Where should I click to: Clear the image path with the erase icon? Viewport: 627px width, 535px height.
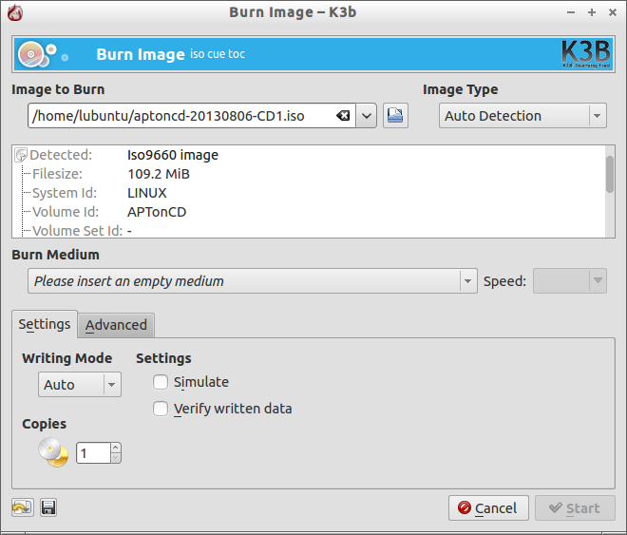343,116
